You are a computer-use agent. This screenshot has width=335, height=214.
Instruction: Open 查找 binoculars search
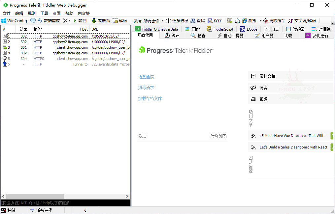(x=198, y=21)
